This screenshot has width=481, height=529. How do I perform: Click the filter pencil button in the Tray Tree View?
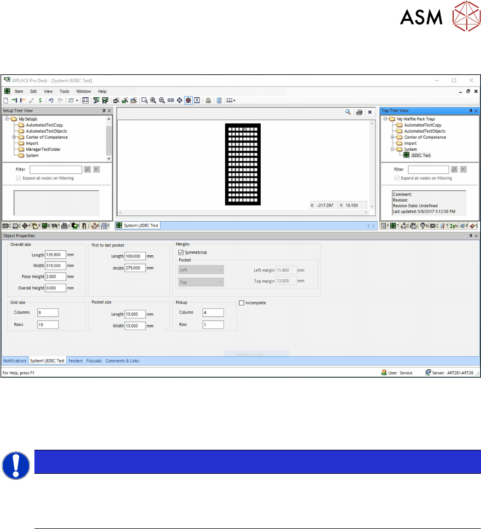point(454,169)
